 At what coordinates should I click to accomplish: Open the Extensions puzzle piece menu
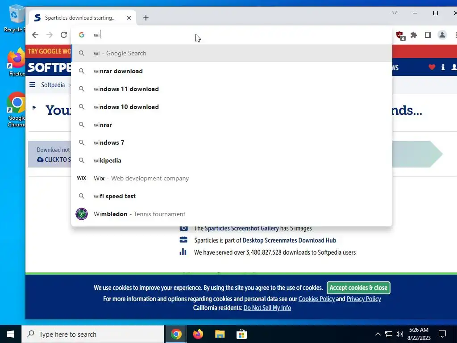point(414,35)
